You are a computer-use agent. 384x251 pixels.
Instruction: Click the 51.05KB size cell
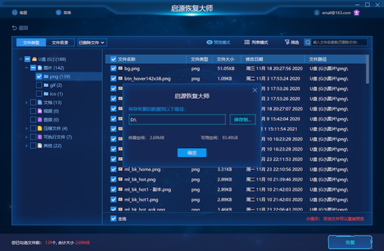point(226,68)
